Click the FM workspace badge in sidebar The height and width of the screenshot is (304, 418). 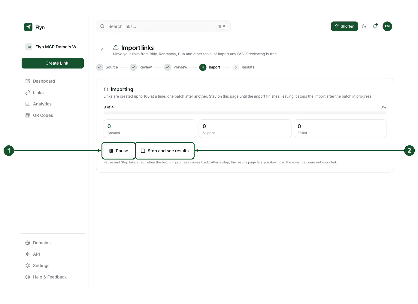(x=29, y=47)
